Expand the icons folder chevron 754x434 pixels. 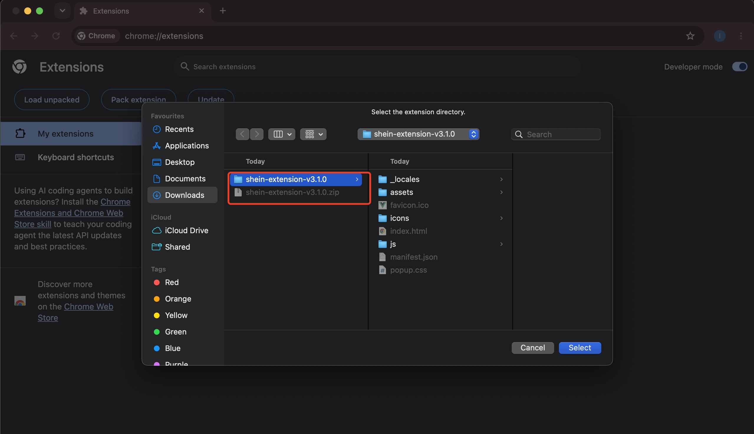(501, 218)
